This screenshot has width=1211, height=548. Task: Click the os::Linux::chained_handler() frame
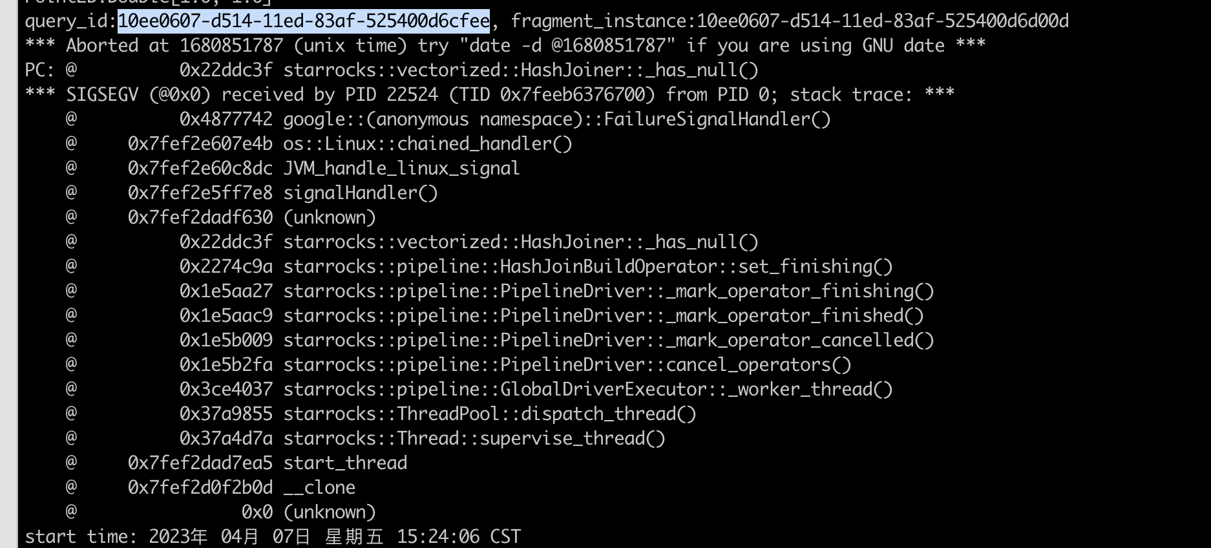tap(428, 144)
